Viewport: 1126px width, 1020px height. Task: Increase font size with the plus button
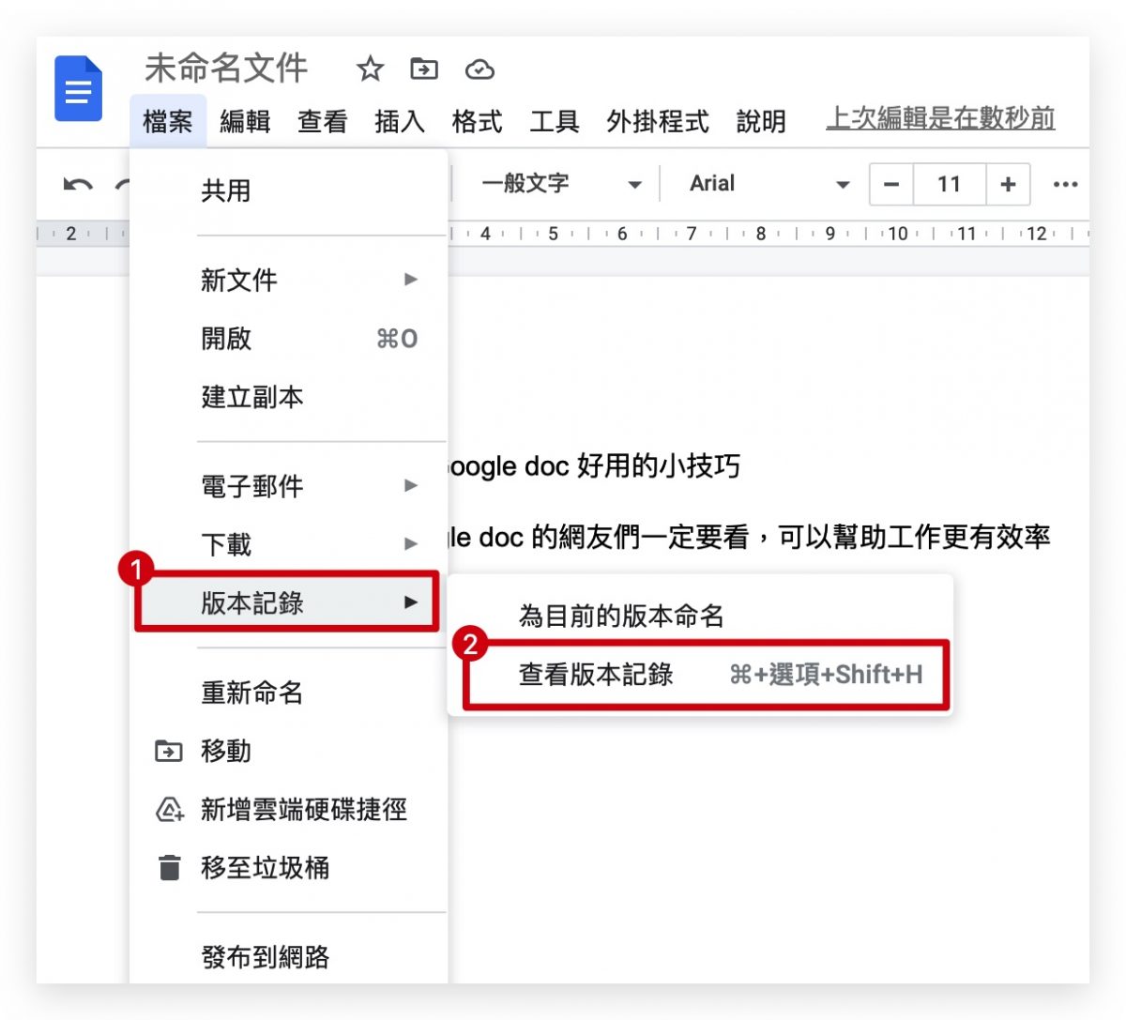(1008, 184)
